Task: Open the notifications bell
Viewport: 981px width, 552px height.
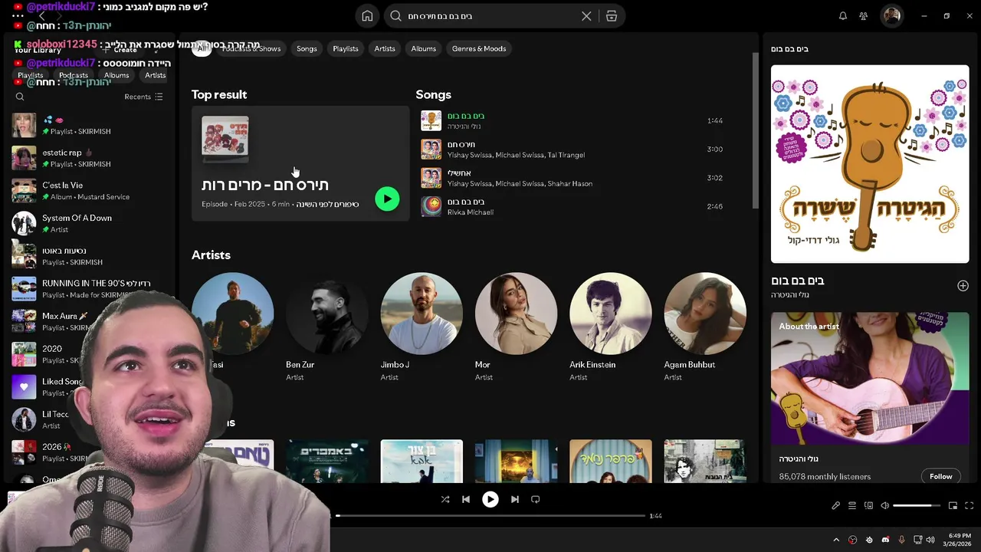Action: (x=843, y=16)
